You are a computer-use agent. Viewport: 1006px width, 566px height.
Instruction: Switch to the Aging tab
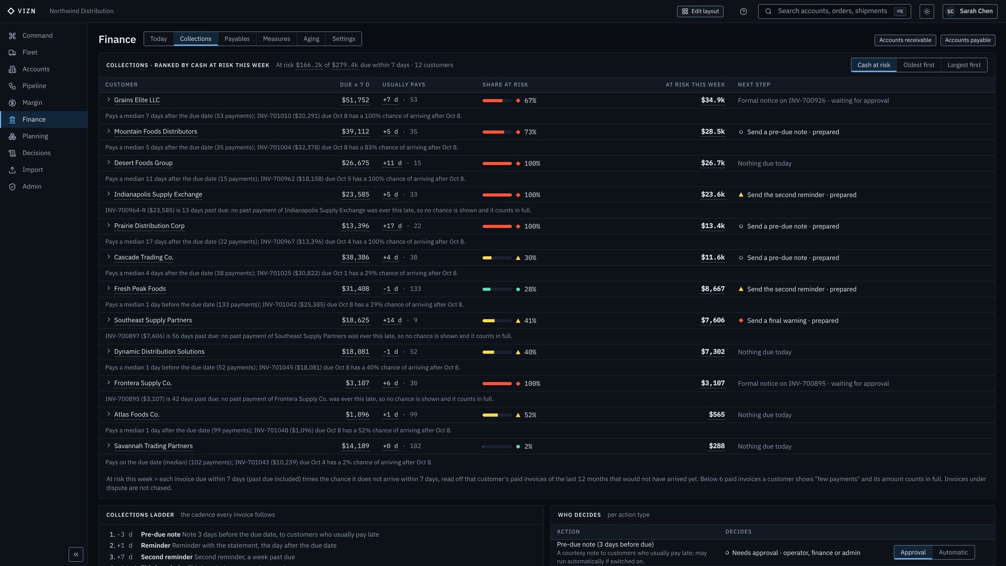click(311, 39)
